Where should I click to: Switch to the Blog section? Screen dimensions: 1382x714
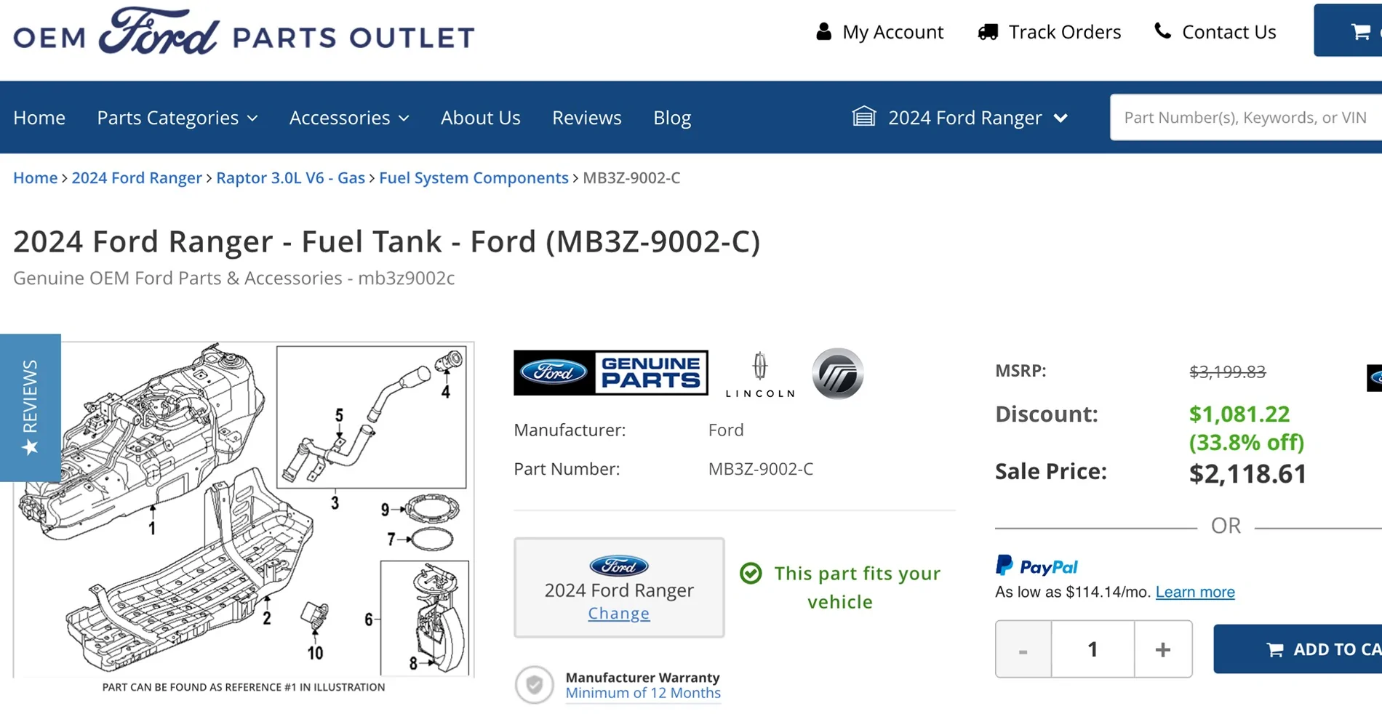pyautogui.click(x=671, y=117)
